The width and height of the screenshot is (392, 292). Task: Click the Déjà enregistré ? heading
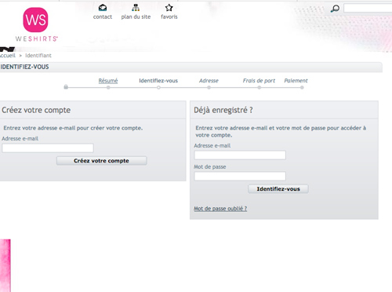[223, 110]
